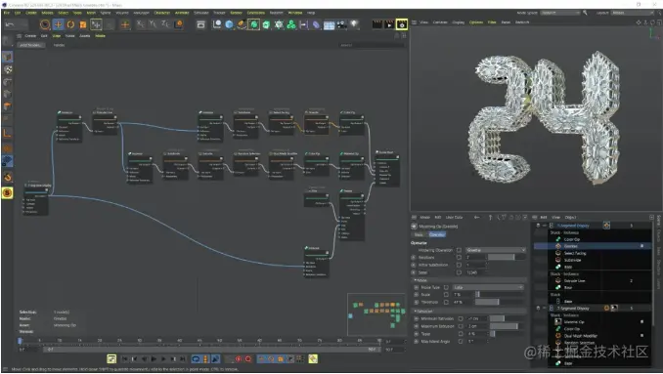Click Go to Start of timeline
Image resolution: width=663 pixels, height=374 pixels.
coord(125,359)
